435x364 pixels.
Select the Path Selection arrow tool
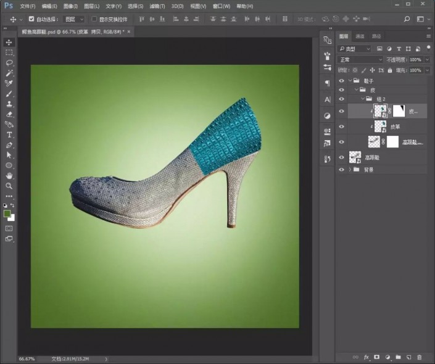click(x=9, y=155)
